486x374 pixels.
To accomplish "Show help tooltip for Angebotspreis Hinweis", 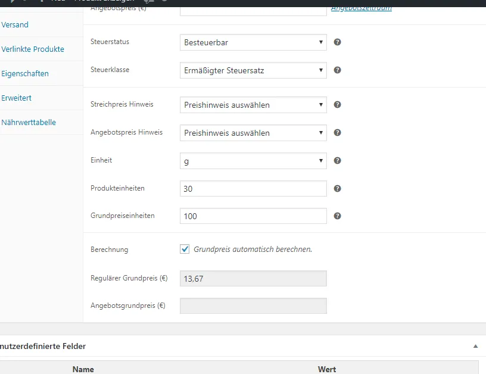I will pos(337,133).
